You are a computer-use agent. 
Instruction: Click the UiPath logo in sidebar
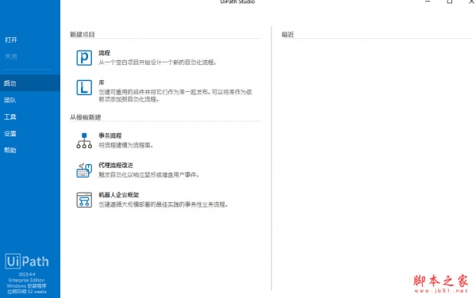[x=27, y=262]
